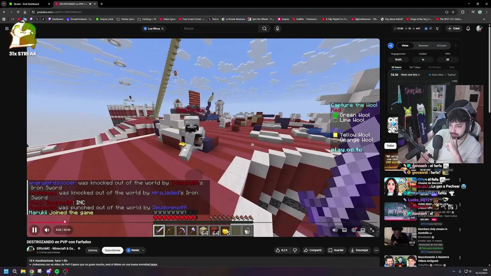The width and height of the screenshot is (491, 276).
Task: Open Windows Start menu
Action: [6, 271]
